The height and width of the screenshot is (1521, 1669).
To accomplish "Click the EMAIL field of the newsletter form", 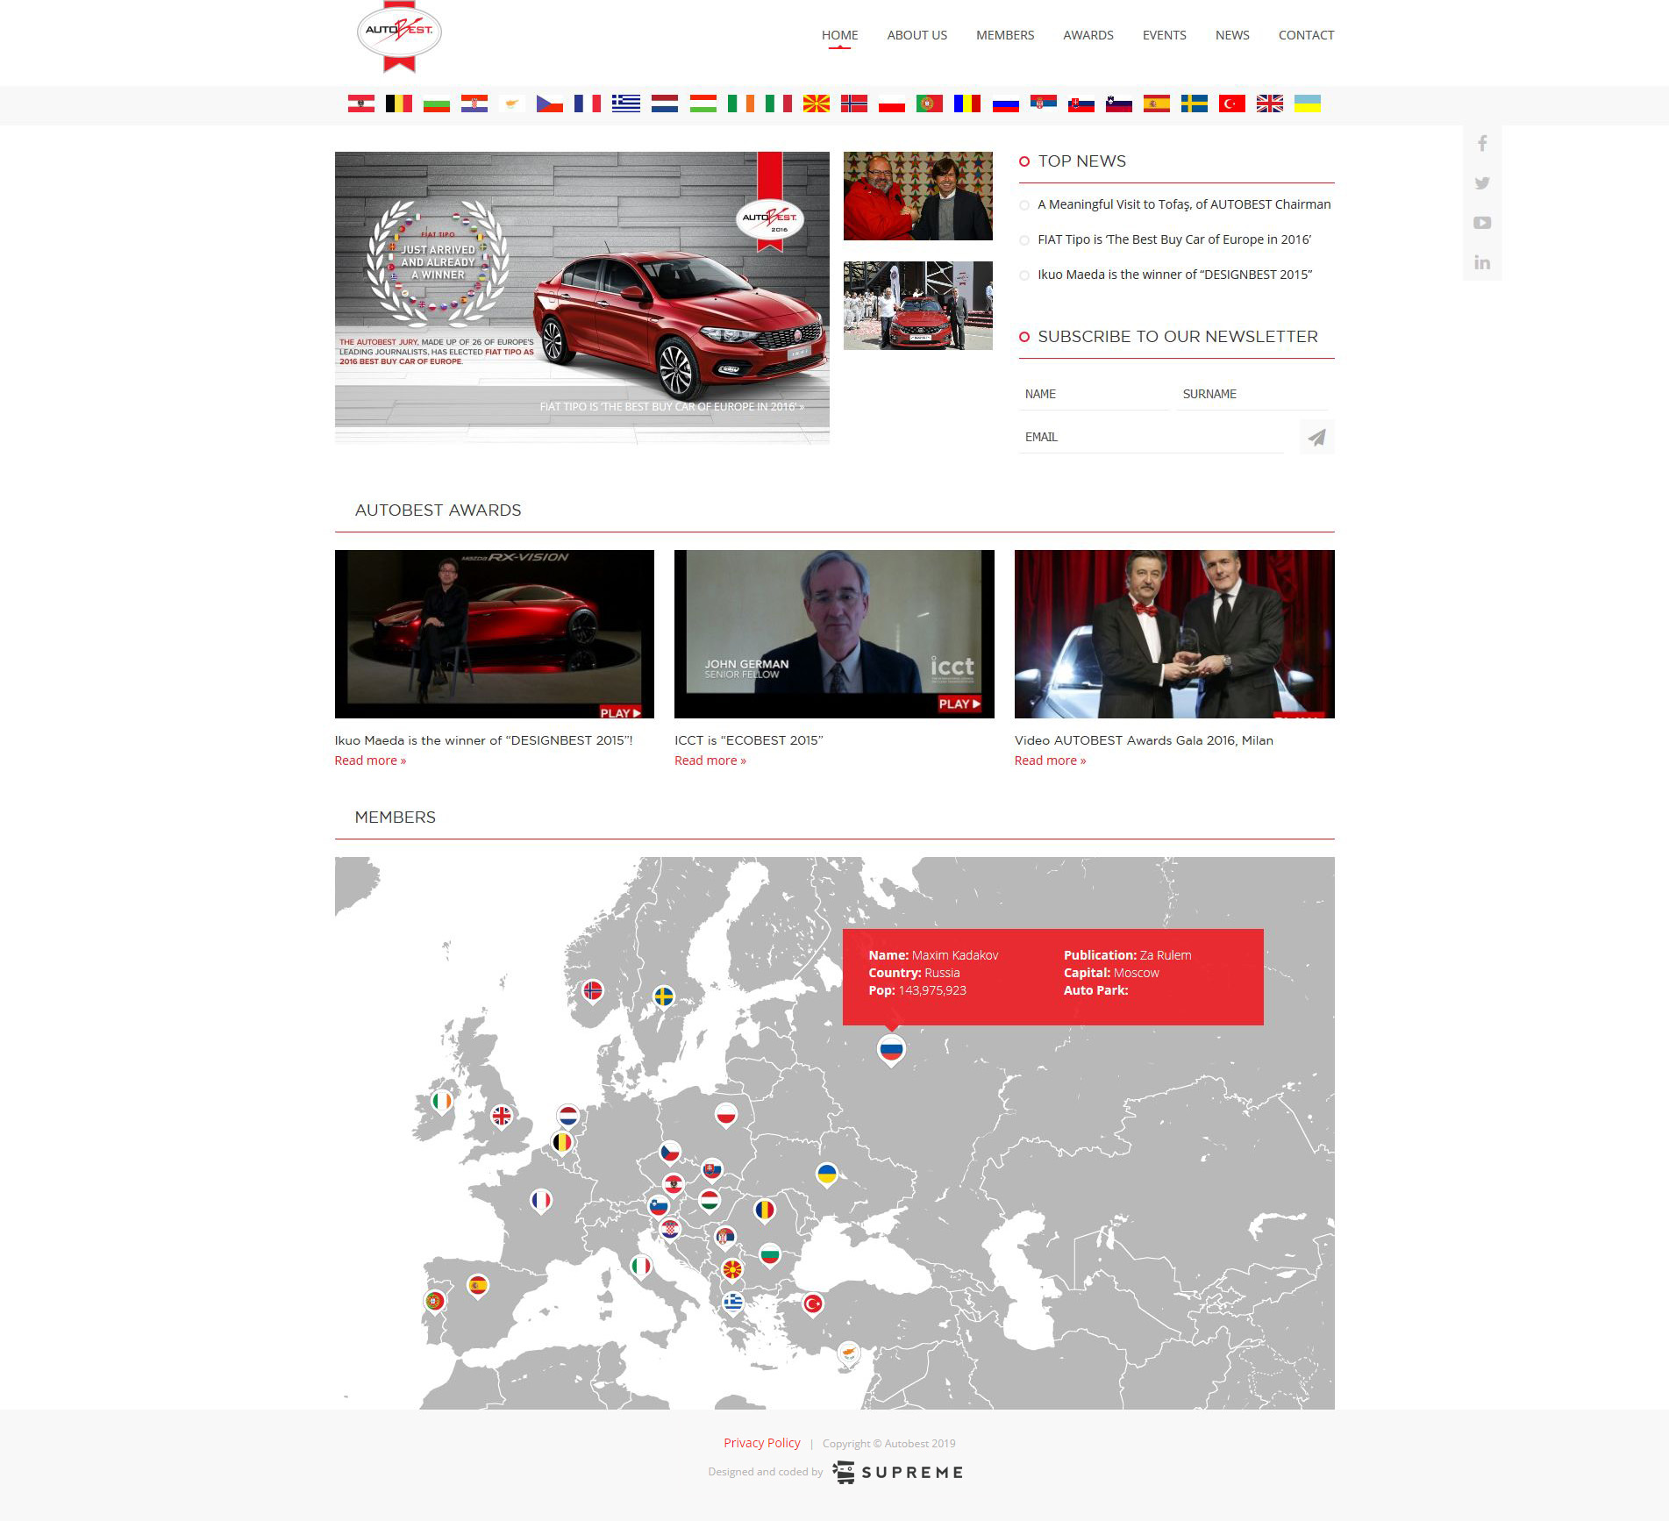I will 1151,437.
